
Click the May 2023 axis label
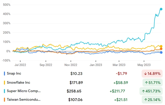[x=144, y=65]
